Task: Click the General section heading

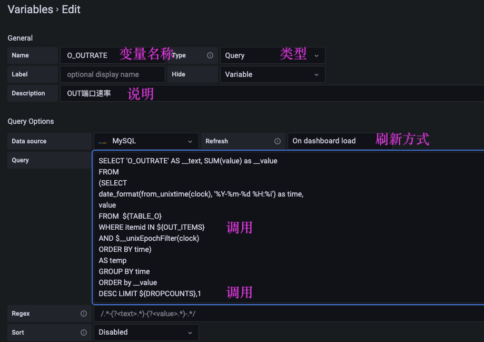Action: click(x=20, y=38)
